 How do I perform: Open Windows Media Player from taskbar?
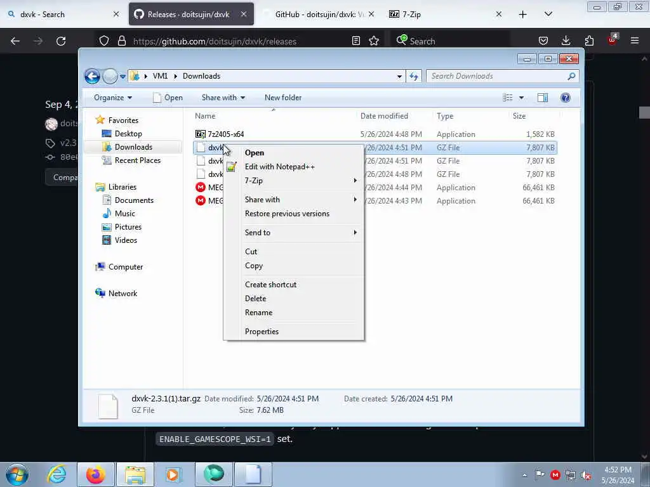(173, 474)
